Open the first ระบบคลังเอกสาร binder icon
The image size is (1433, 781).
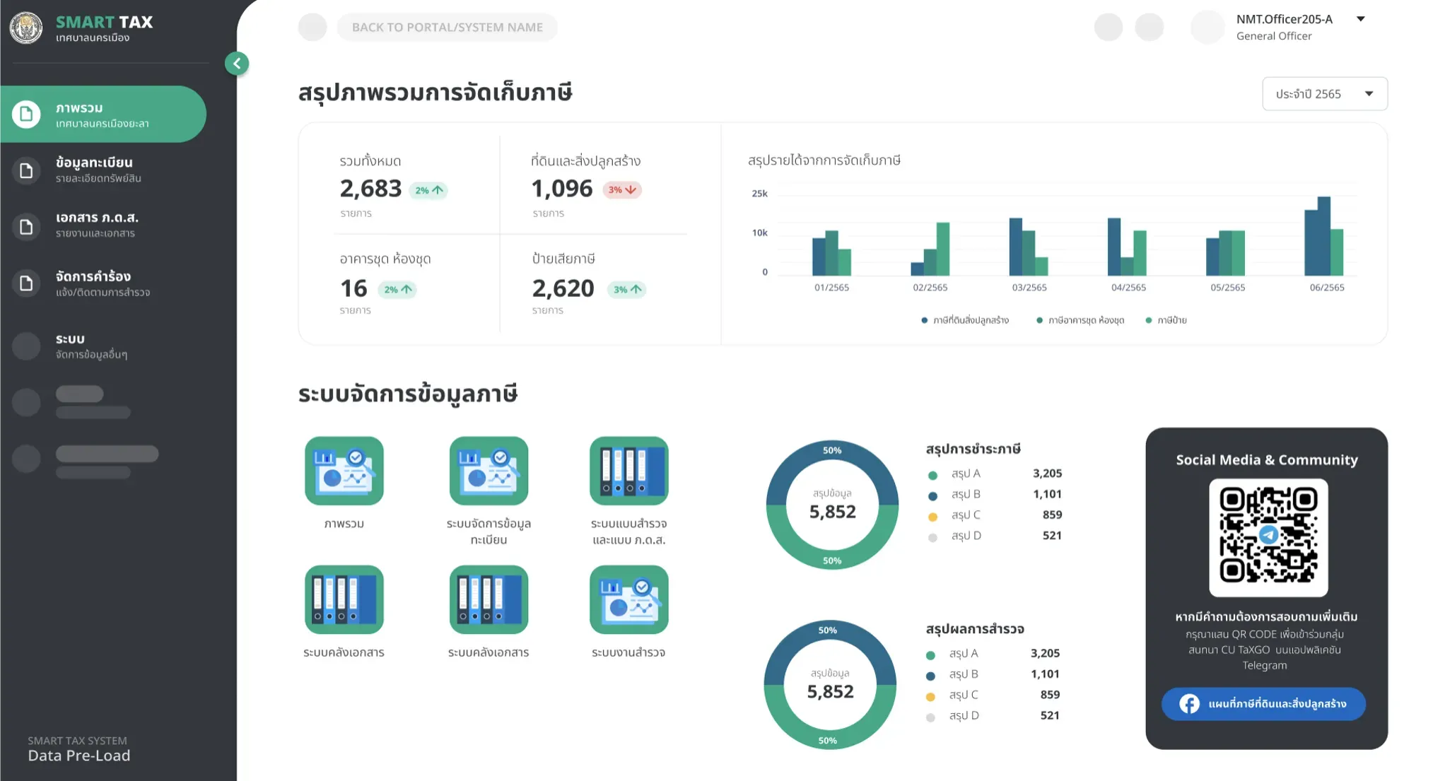coord(344,599)
